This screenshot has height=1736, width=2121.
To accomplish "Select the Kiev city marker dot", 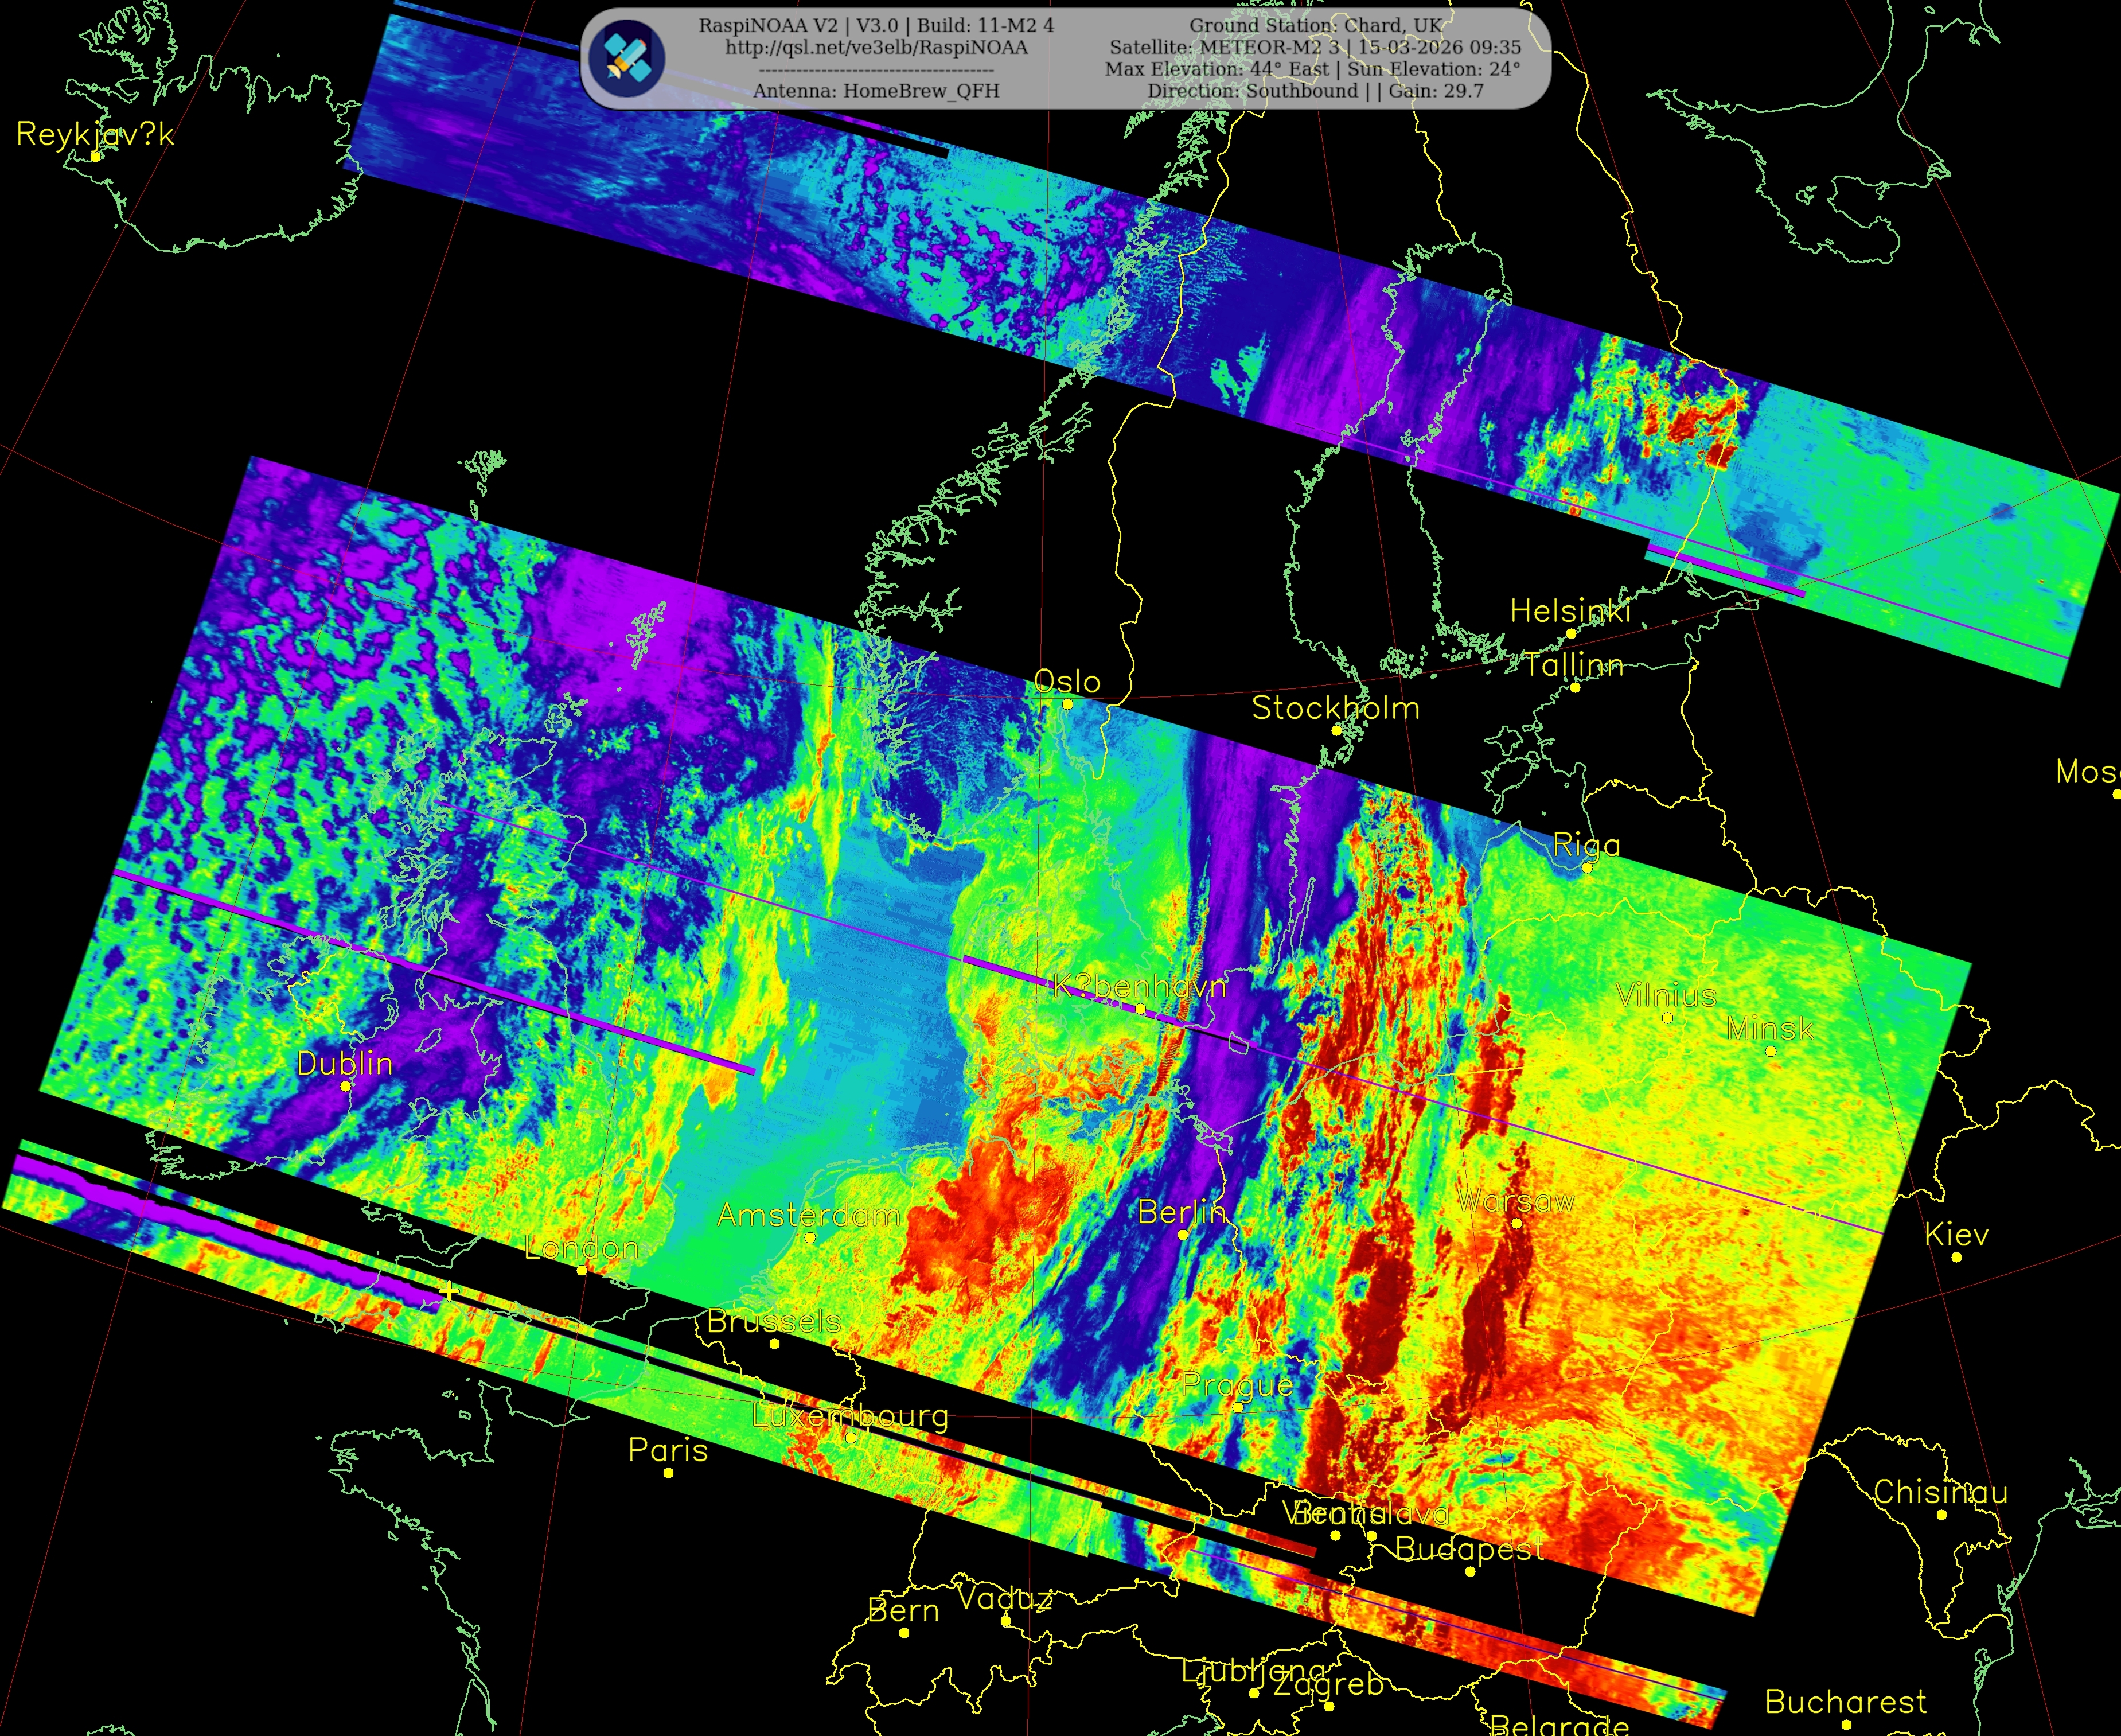I will tap(1956, 1257).
